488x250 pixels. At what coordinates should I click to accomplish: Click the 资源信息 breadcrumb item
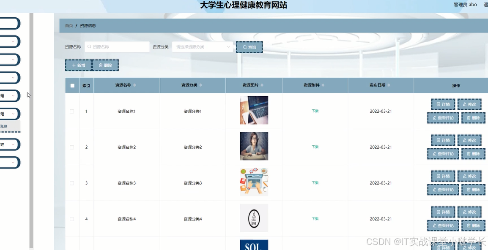point(88,26)
